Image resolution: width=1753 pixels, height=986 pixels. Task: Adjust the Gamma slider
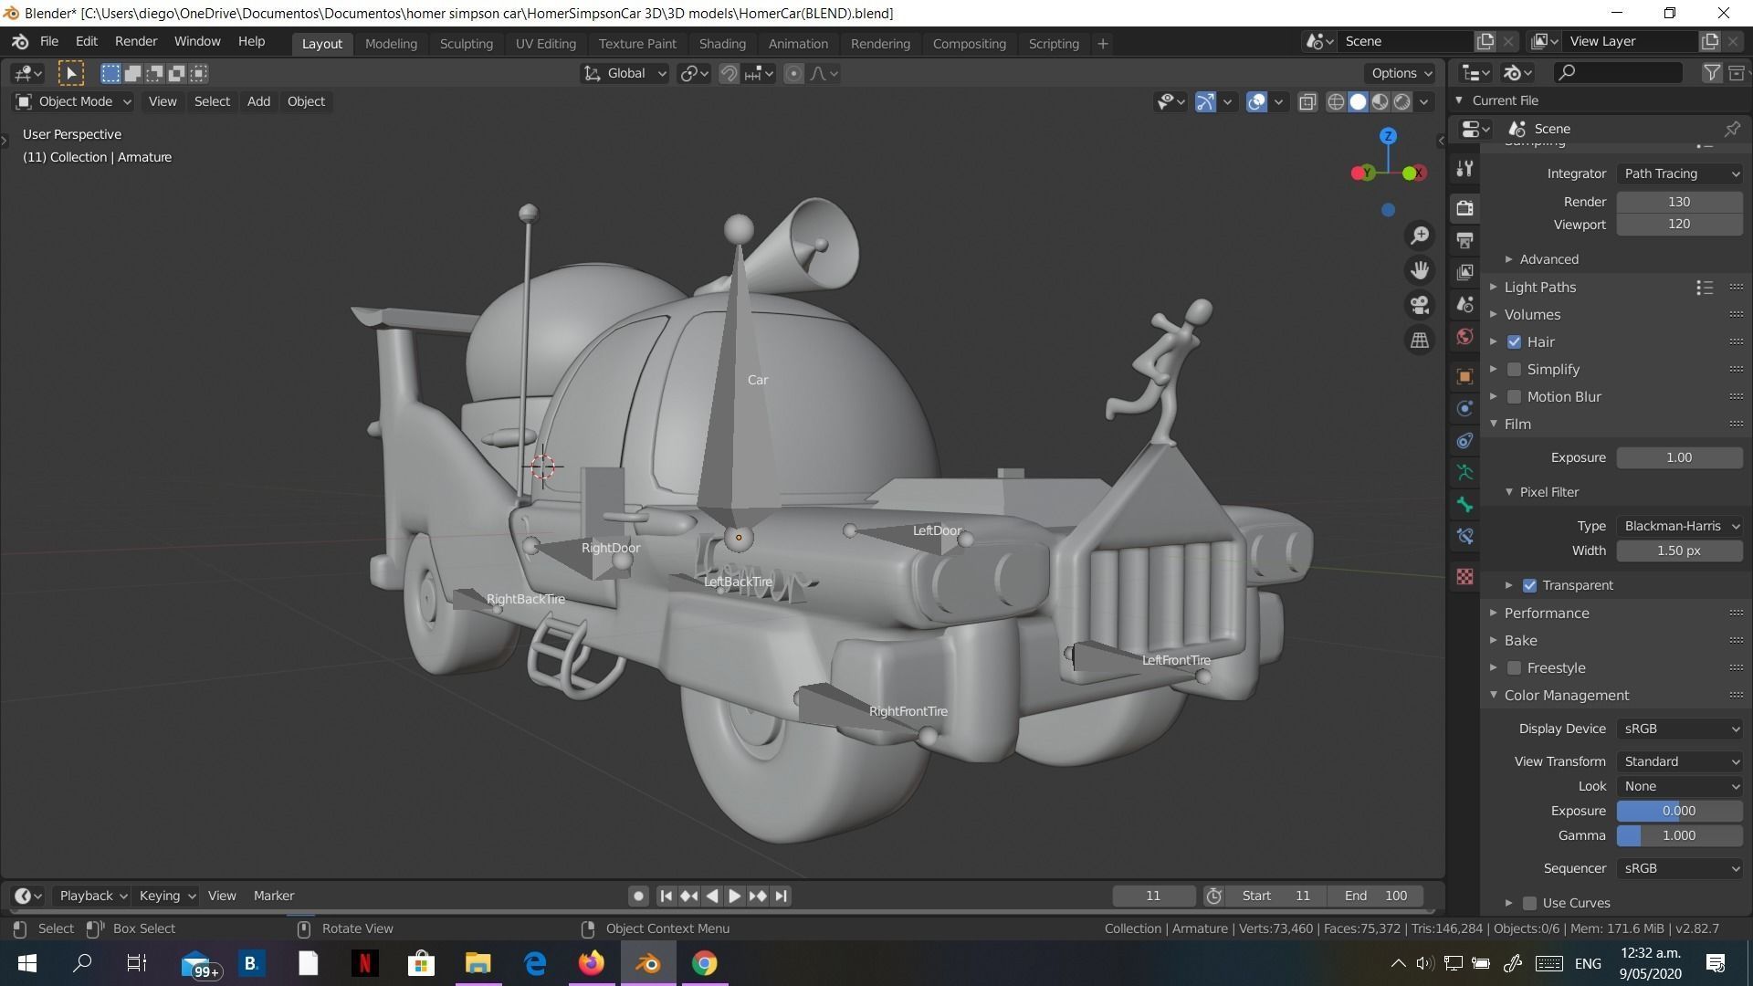pos(1680,835)
